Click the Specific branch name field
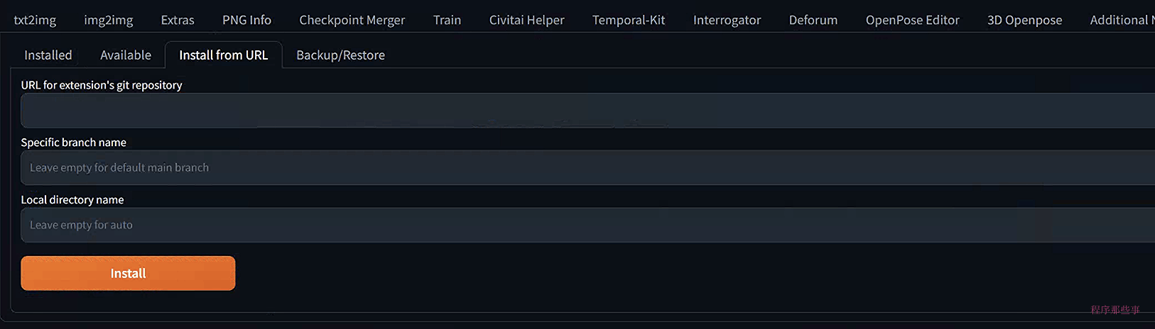The height and width of the screenshot is (329, 1155). pyautogui.click(x=587, y=167)
